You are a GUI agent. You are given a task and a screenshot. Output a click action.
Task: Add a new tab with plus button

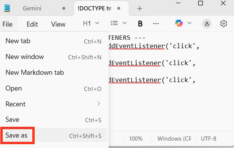pos(140,8)
